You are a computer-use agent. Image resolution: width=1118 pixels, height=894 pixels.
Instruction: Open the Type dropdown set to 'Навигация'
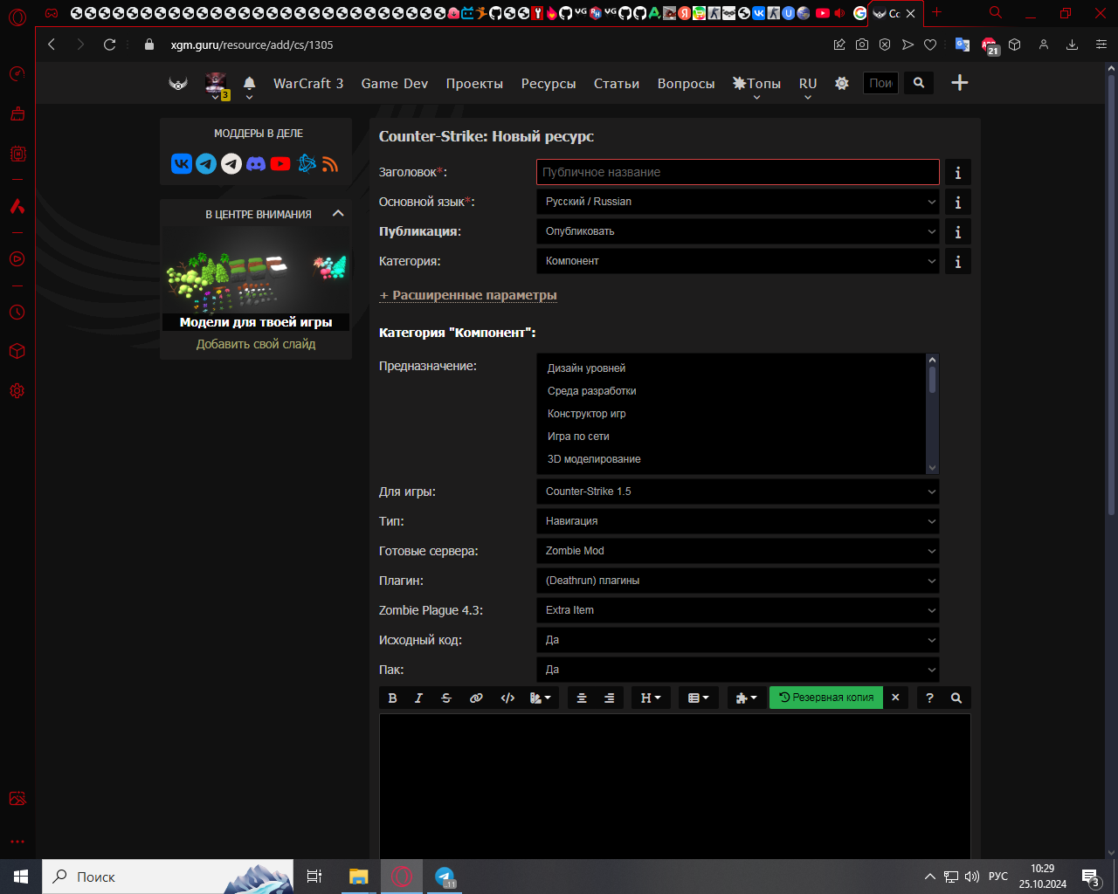(738, 521)
